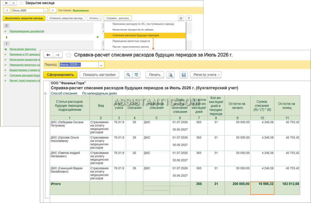Open settings gear in Закрытие месяца toolbar
Screen dimensions: 311x203
(x=181, y=18)
